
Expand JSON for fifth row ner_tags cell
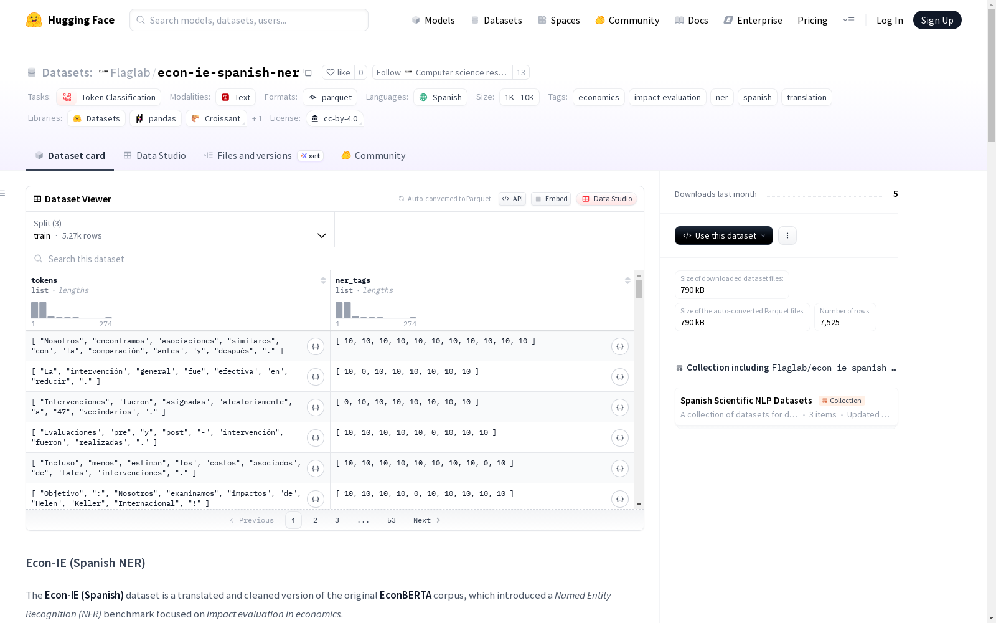click(620, 468)
